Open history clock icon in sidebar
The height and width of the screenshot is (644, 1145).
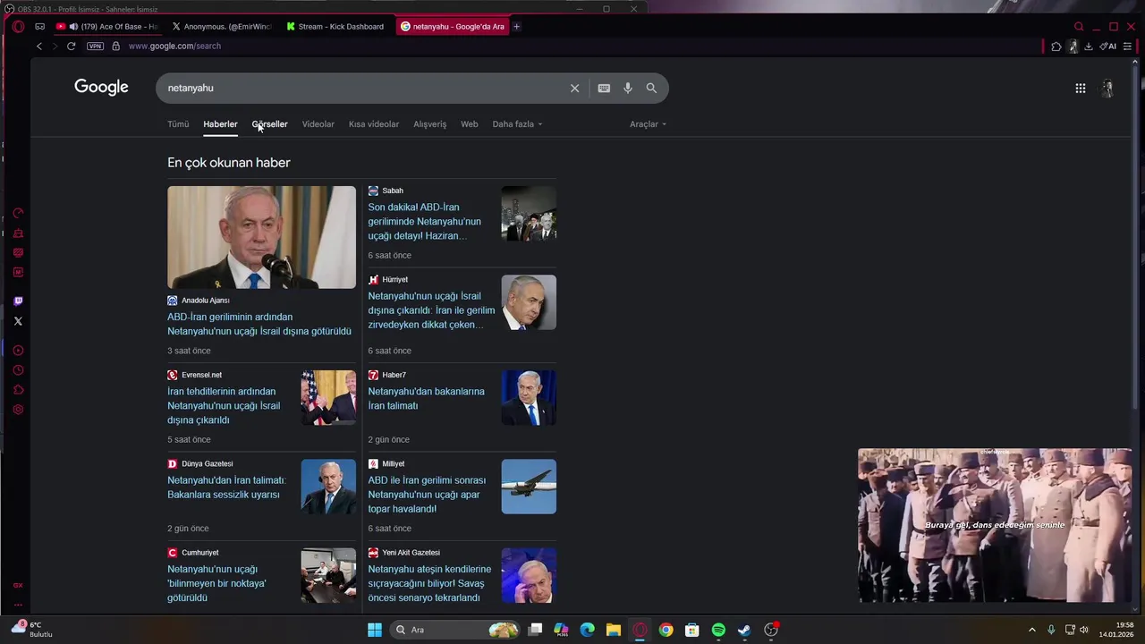pos(18,370)
